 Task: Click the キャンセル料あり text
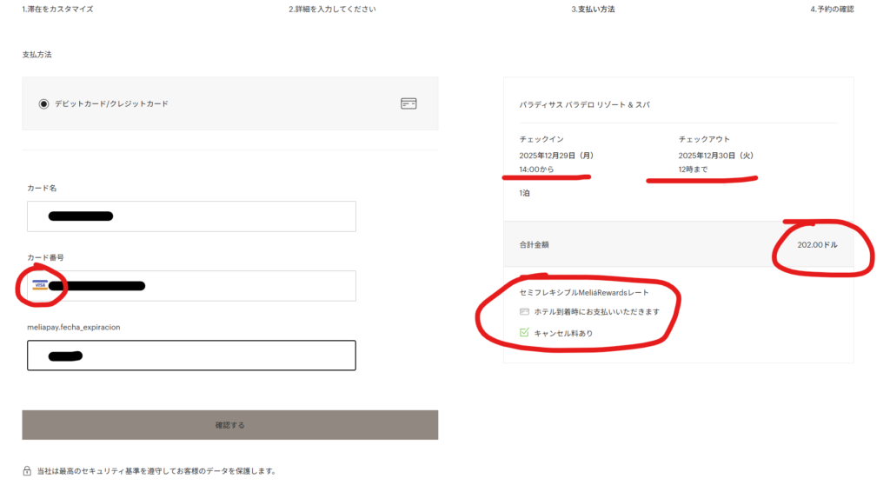coord(563,333)
